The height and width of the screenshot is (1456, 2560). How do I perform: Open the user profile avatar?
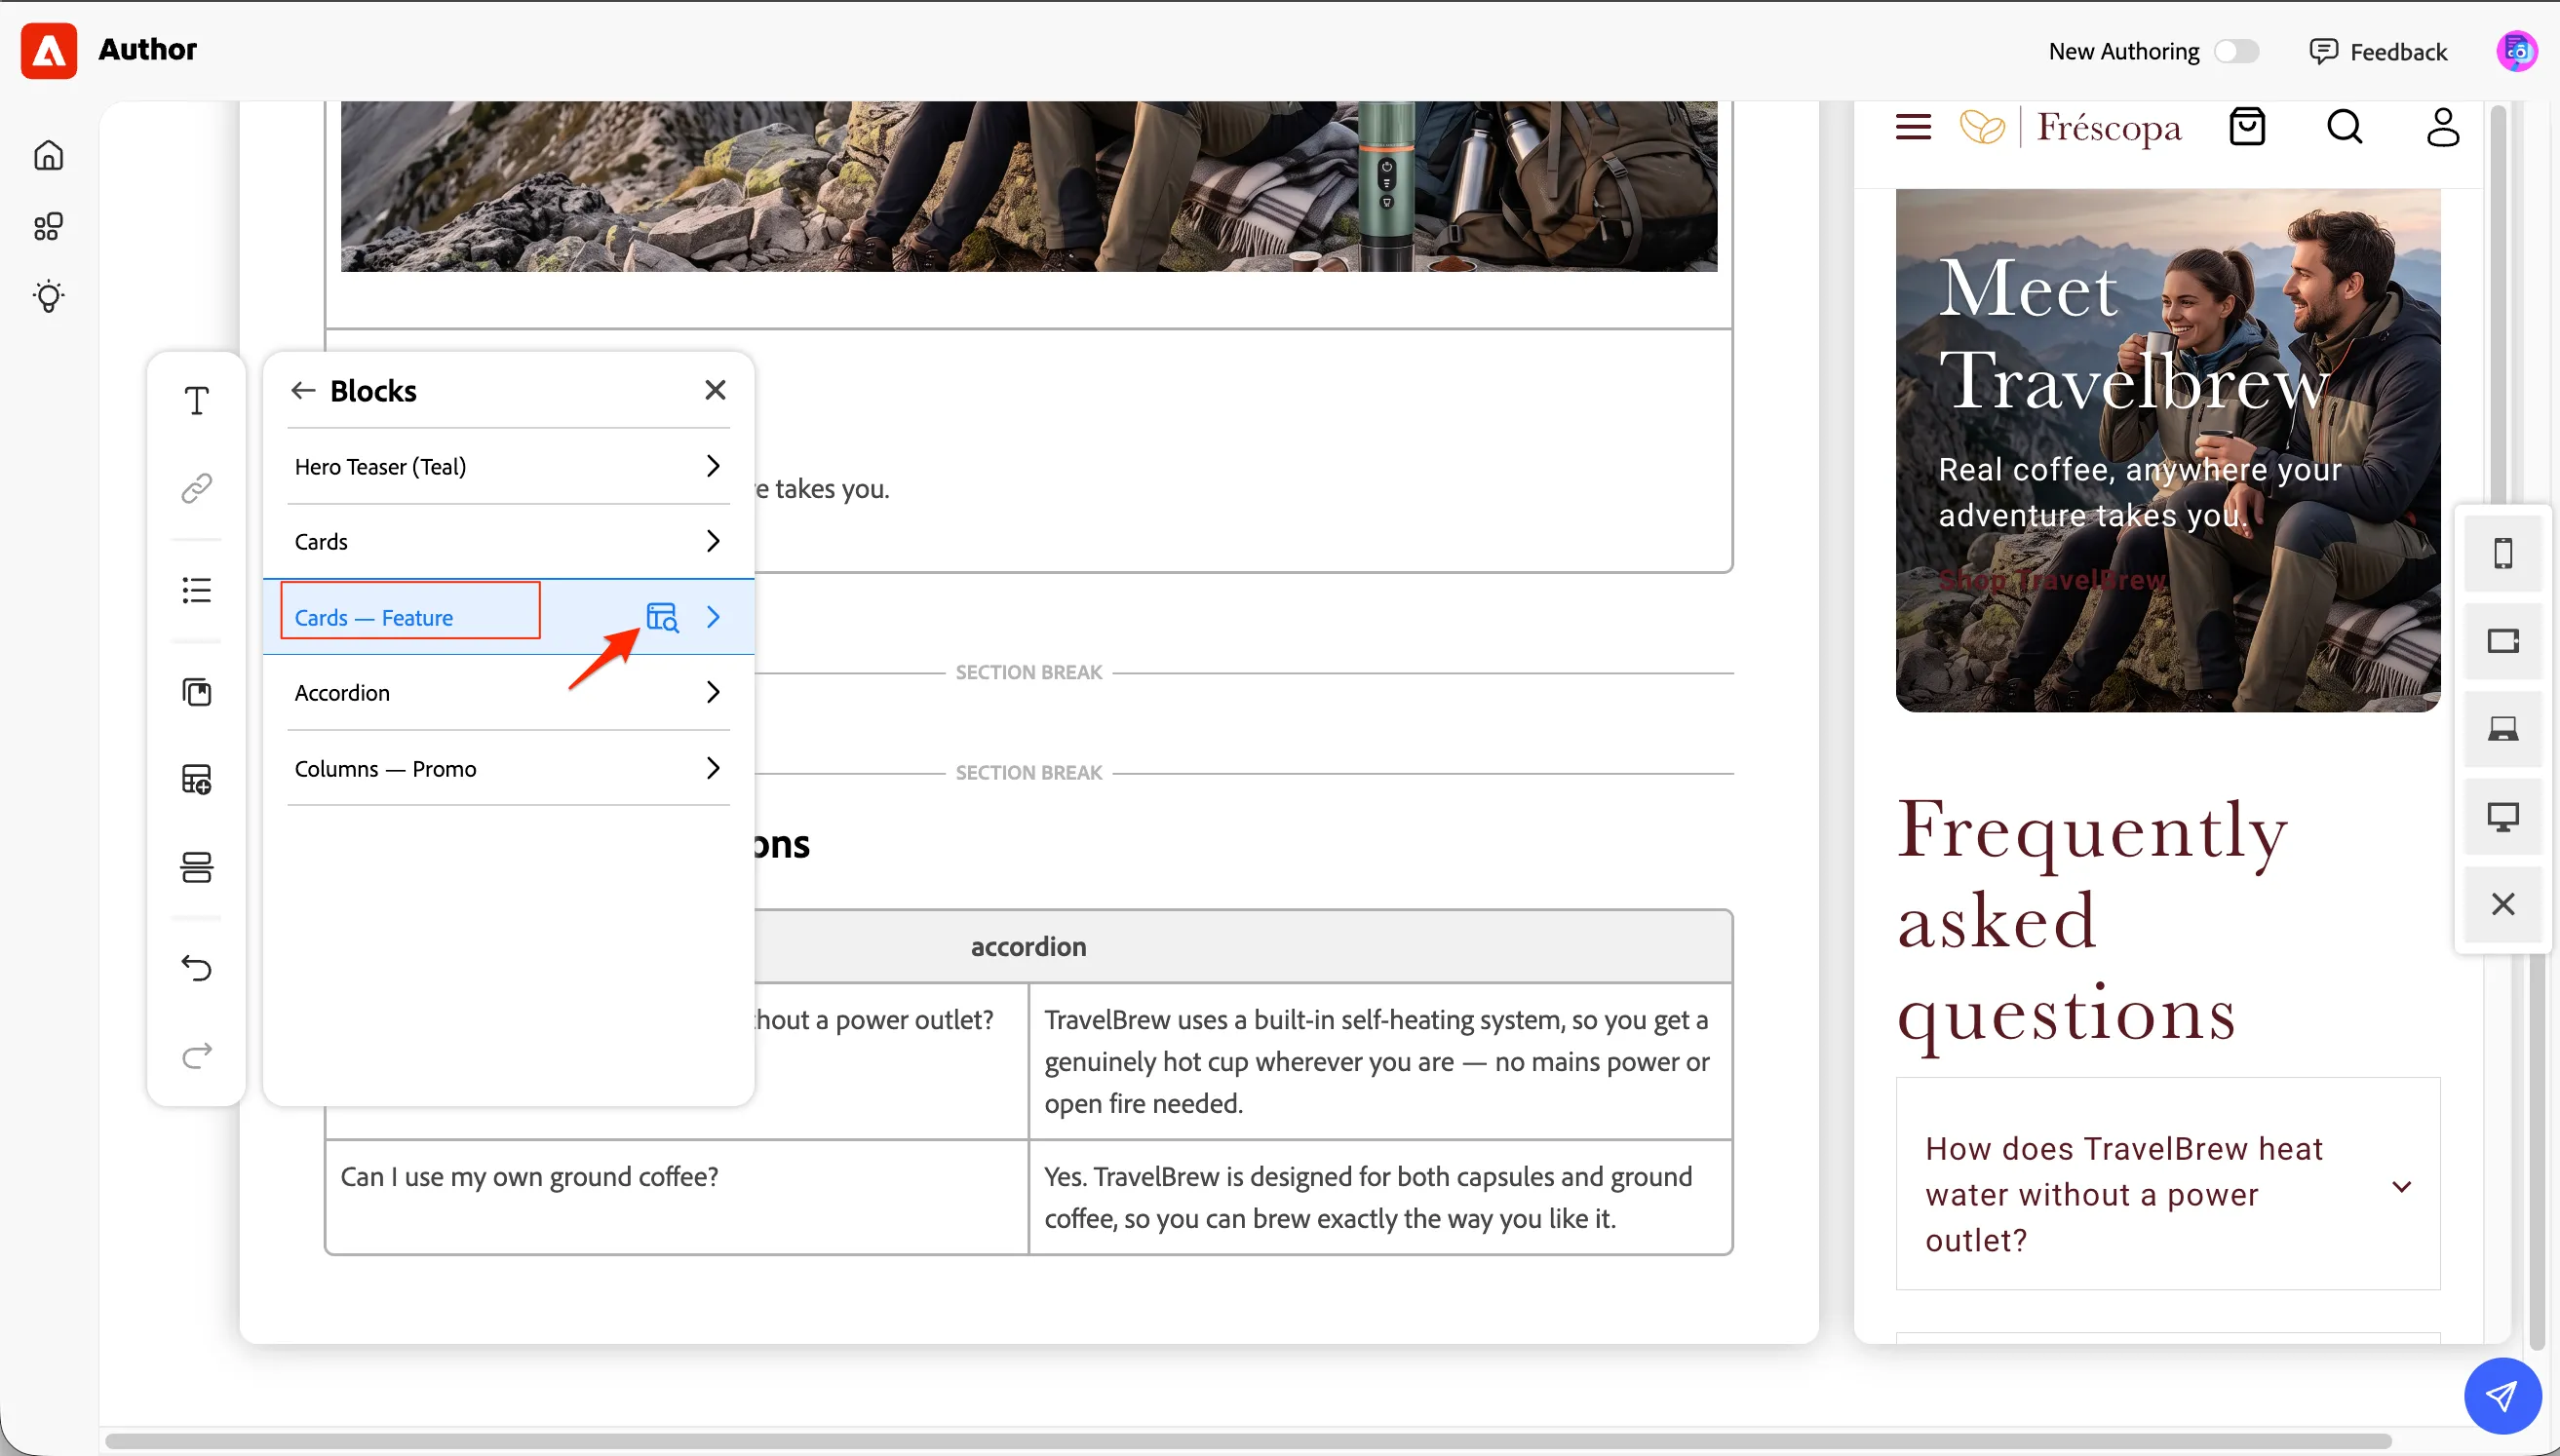pyautogui.click(x=2516, y=51)
